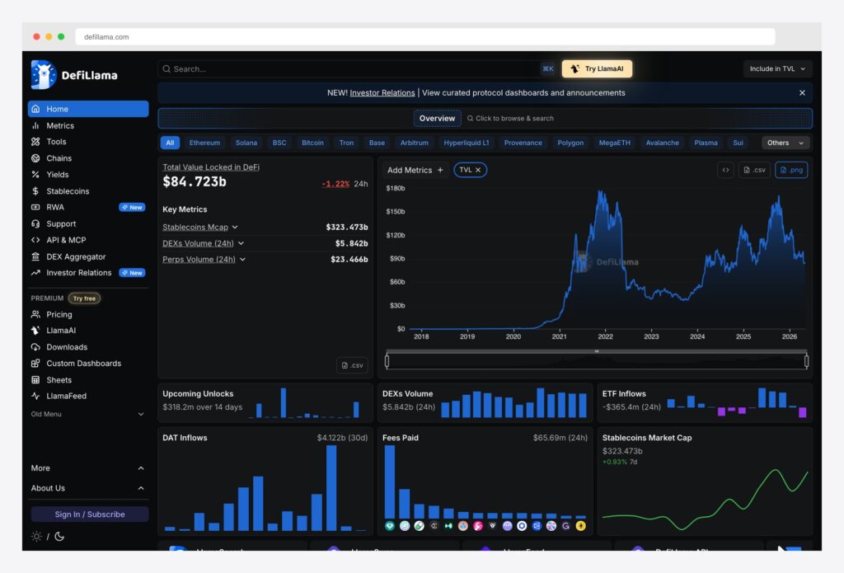Filter by Provenance chain

[523, 143]
